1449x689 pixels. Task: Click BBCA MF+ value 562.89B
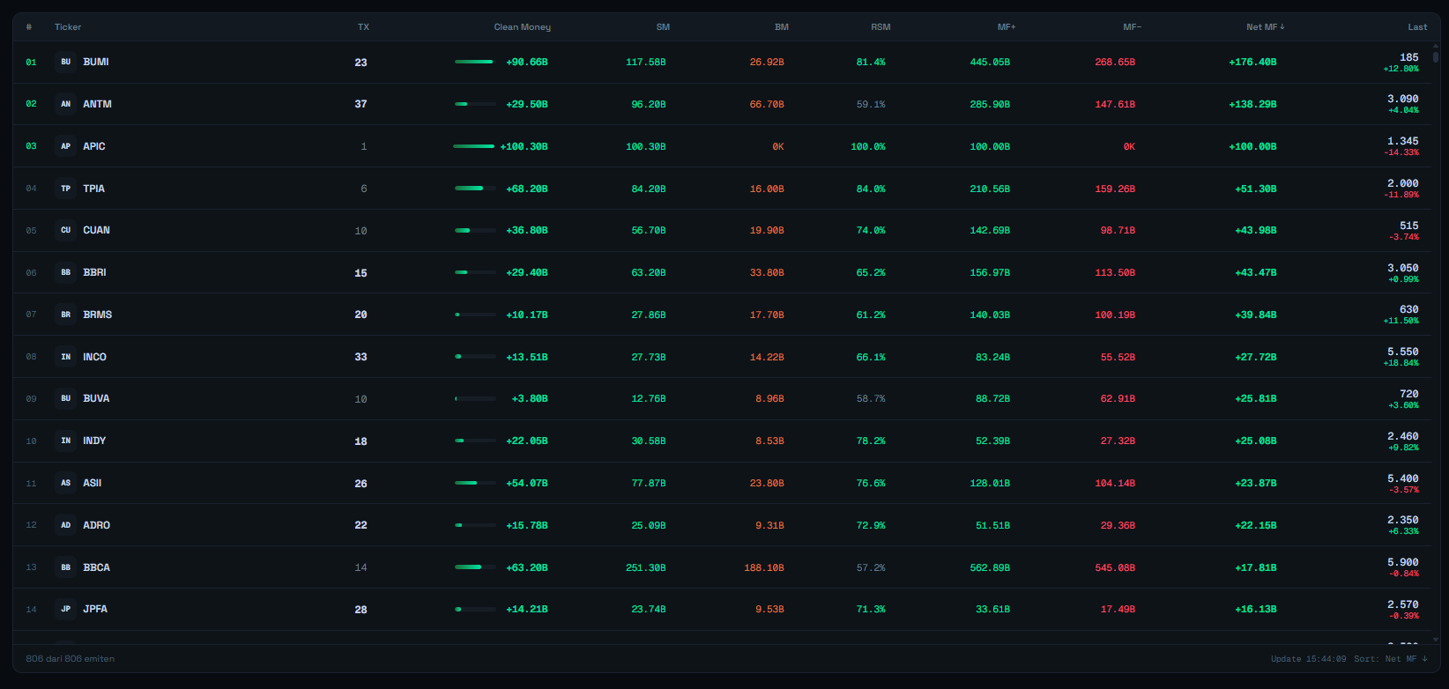click(x=990, y=567)
